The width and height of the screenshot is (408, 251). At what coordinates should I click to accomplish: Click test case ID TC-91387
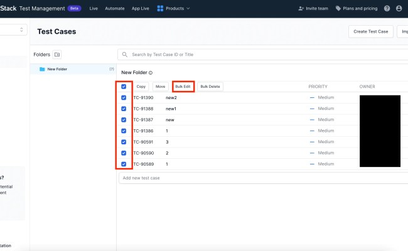143,120
